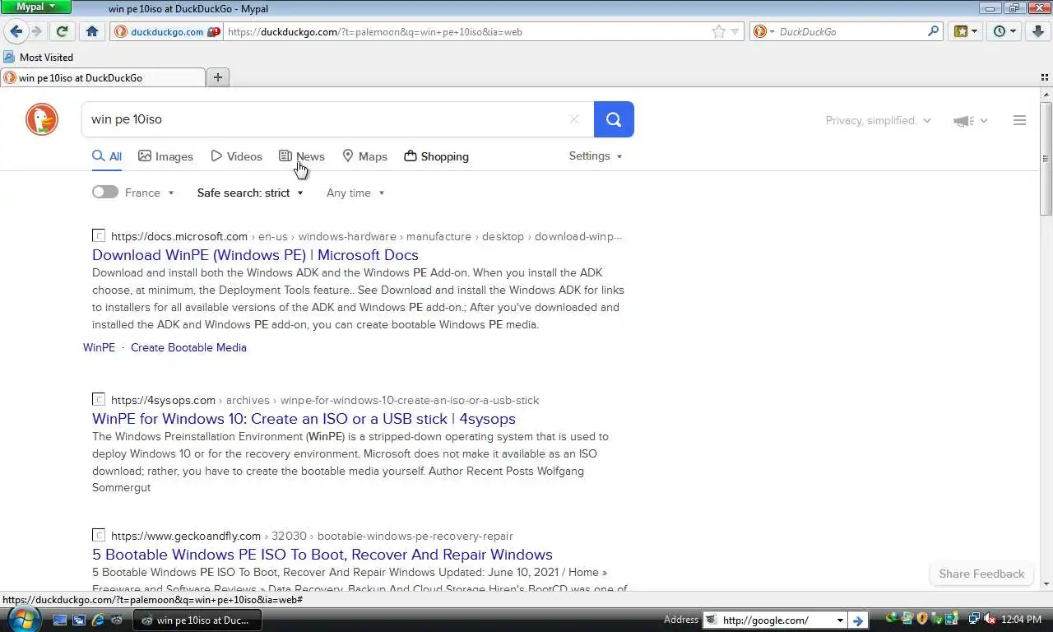Open the WinPE sitelink
The width and height of the screenshot is (1053, 632).
pyautogui.click(x=99, y=347)
